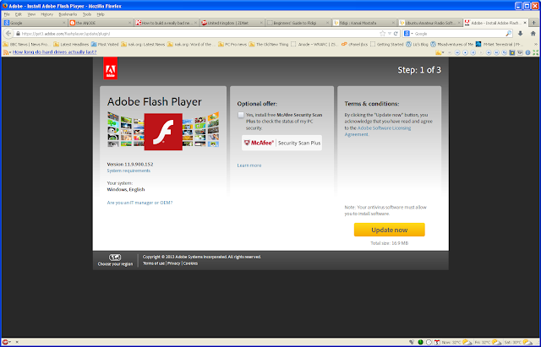Screen dimensions: 541x347
Task: Open the Tools menu
Action: tap(87, 14)
